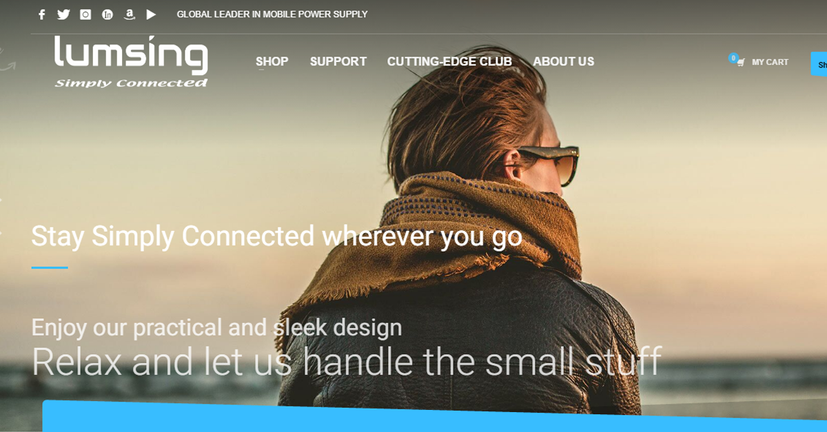This screenshot has width=827, height=432.
Task: Open the Amazon store icon
Action: pyautogui.click(x=129, y=14)
